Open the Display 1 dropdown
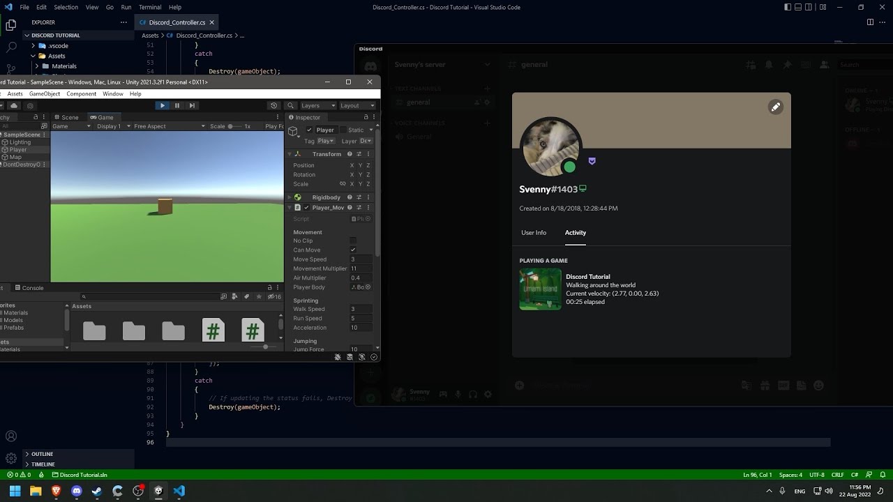 (112, 126)
